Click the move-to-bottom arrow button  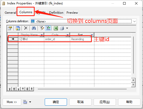coord(32,89)
